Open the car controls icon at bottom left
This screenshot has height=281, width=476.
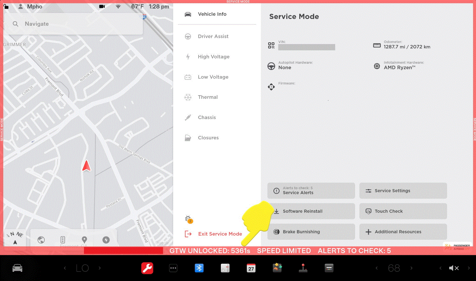17,268
